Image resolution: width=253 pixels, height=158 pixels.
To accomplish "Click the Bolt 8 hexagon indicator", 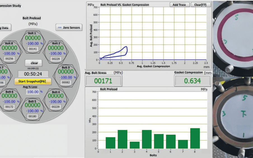I will [x=9, y=51].
